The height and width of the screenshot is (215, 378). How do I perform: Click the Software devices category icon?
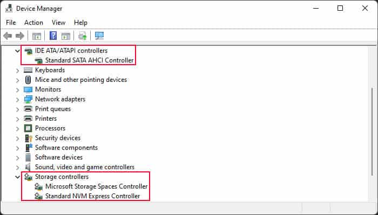(x=28, y=157)
